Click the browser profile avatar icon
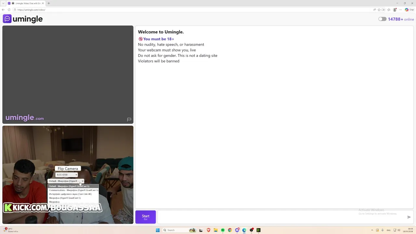The image size is (416, 234). coord(395,10)
